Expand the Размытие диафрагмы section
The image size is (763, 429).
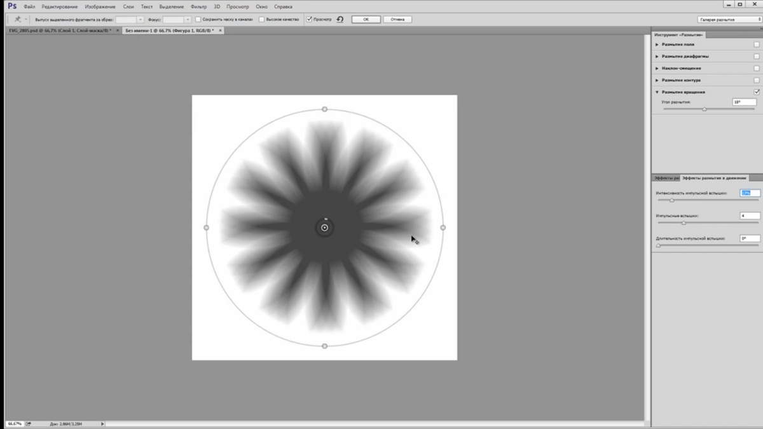click(x=657, y=57)
